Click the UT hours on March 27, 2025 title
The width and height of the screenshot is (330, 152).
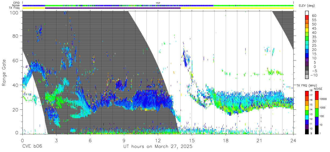pos(158,147)
